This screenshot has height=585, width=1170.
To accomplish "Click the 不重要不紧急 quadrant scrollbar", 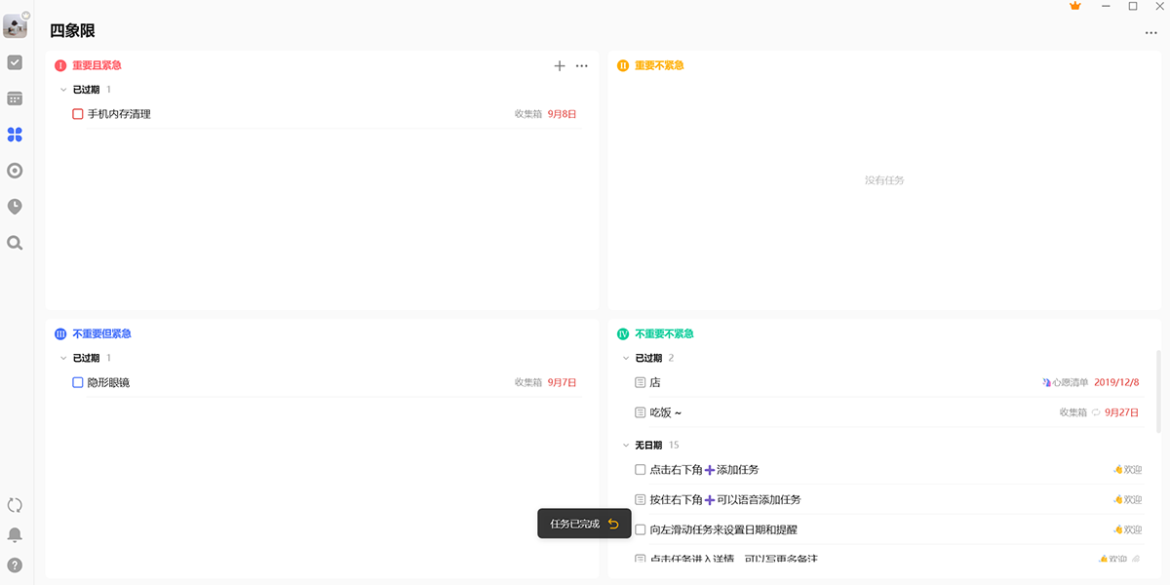I will (1158, 390).
